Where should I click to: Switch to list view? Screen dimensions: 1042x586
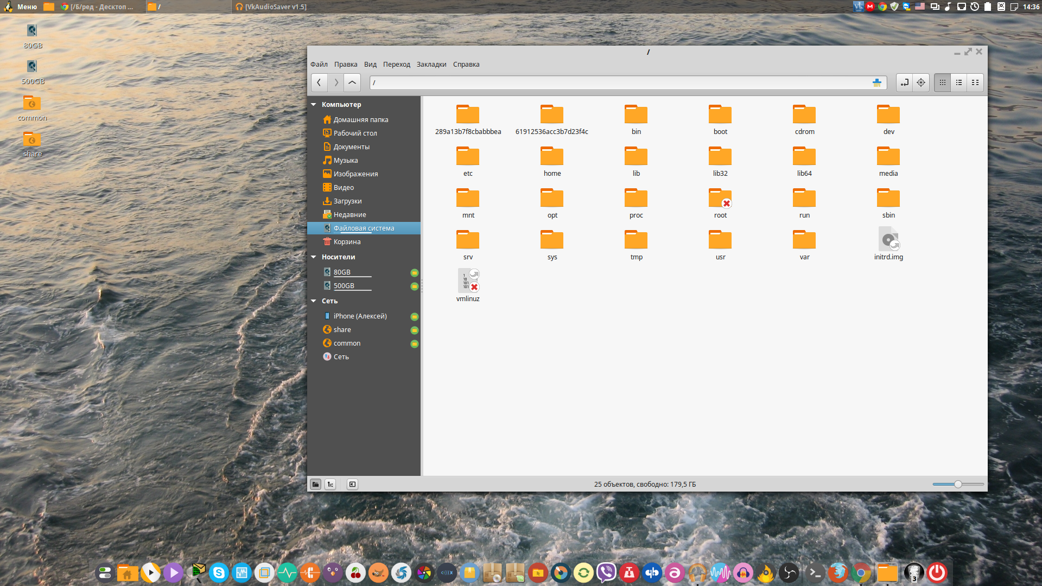(959, 82)
